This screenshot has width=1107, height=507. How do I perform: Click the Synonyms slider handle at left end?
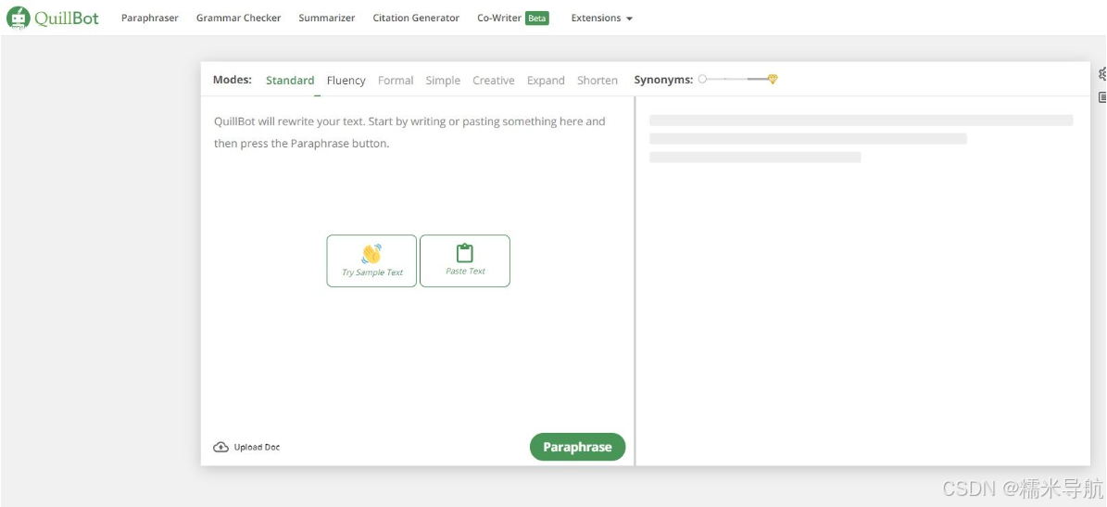[702, 79]
